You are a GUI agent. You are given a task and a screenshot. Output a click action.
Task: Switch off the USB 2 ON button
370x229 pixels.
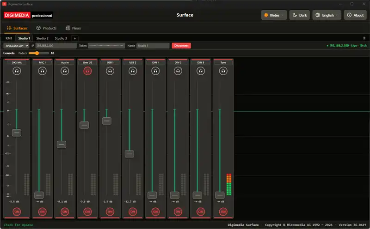[133, 211]
